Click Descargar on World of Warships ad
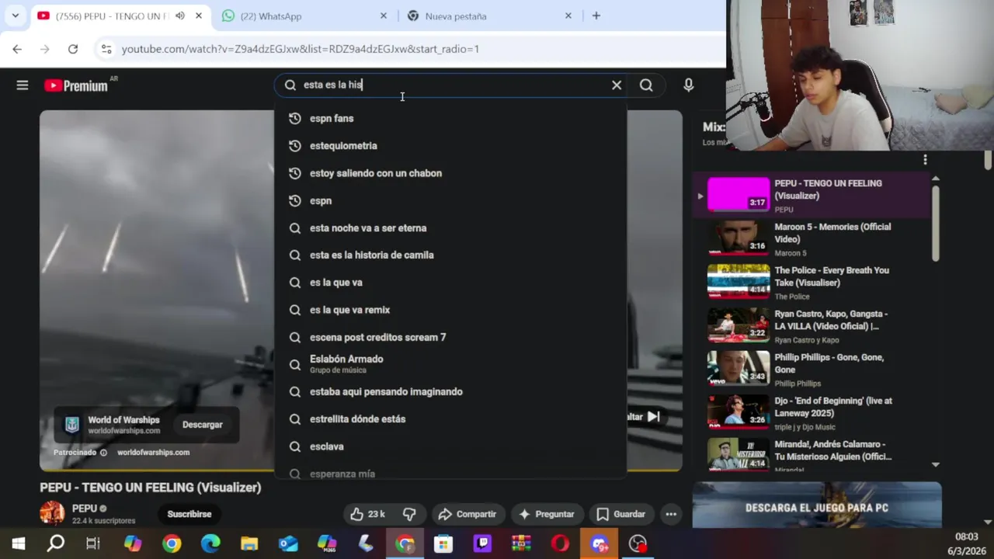This screenshot has width=994, height=559. pos(202,425)
